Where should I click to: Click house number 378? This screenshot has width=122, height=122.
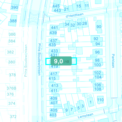click(13, 75)
